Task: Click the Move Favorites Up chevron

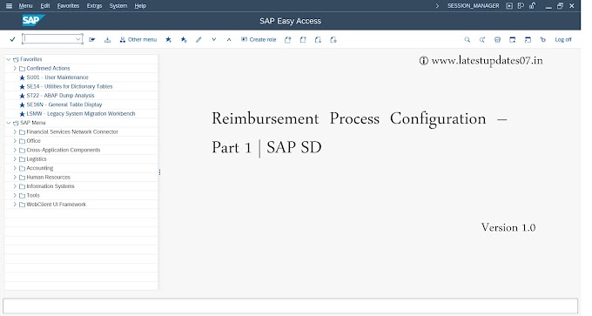Action: coord(229,39)
